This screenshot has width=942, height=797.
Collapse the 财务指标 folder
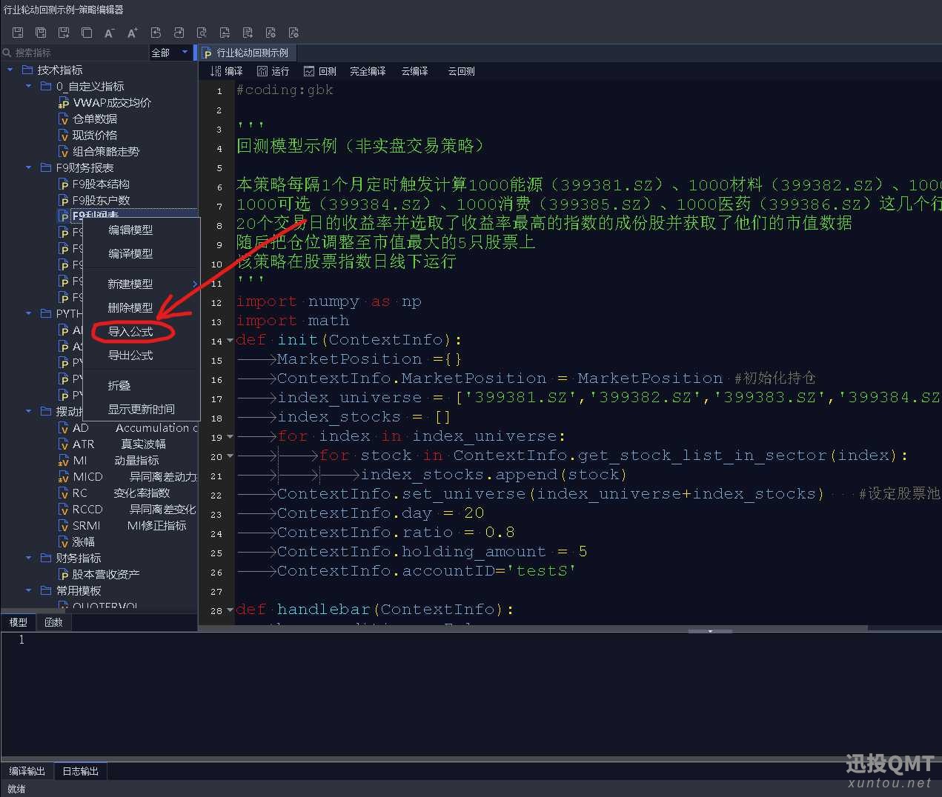29,558
